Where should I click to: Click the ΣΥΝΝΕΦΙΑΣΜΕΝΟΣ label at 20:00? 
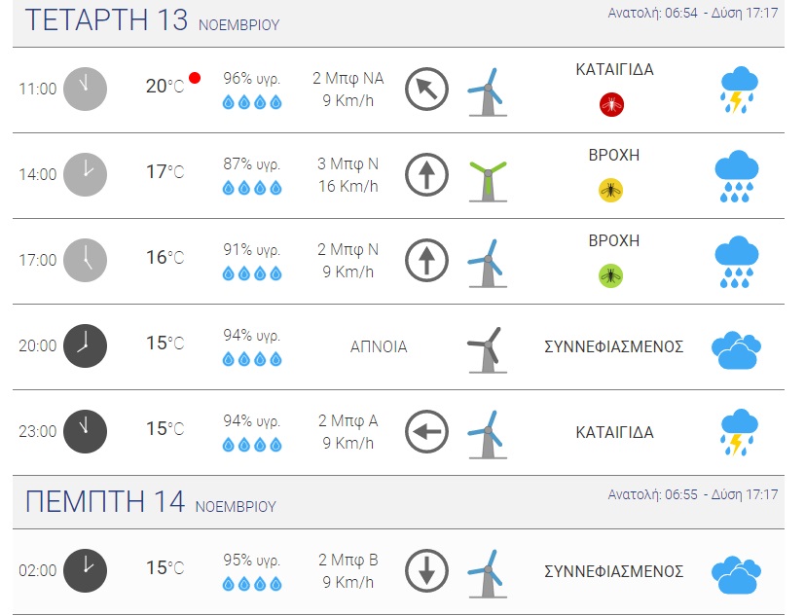tap(613, 346)
